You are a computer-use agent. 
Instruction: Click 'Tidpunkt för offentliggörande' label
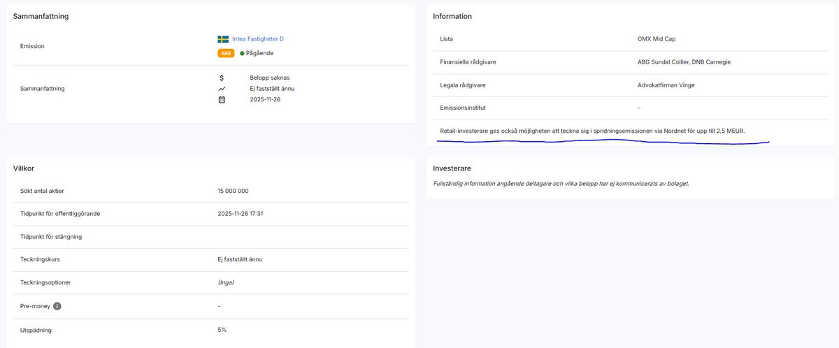[x=61, y=214]
